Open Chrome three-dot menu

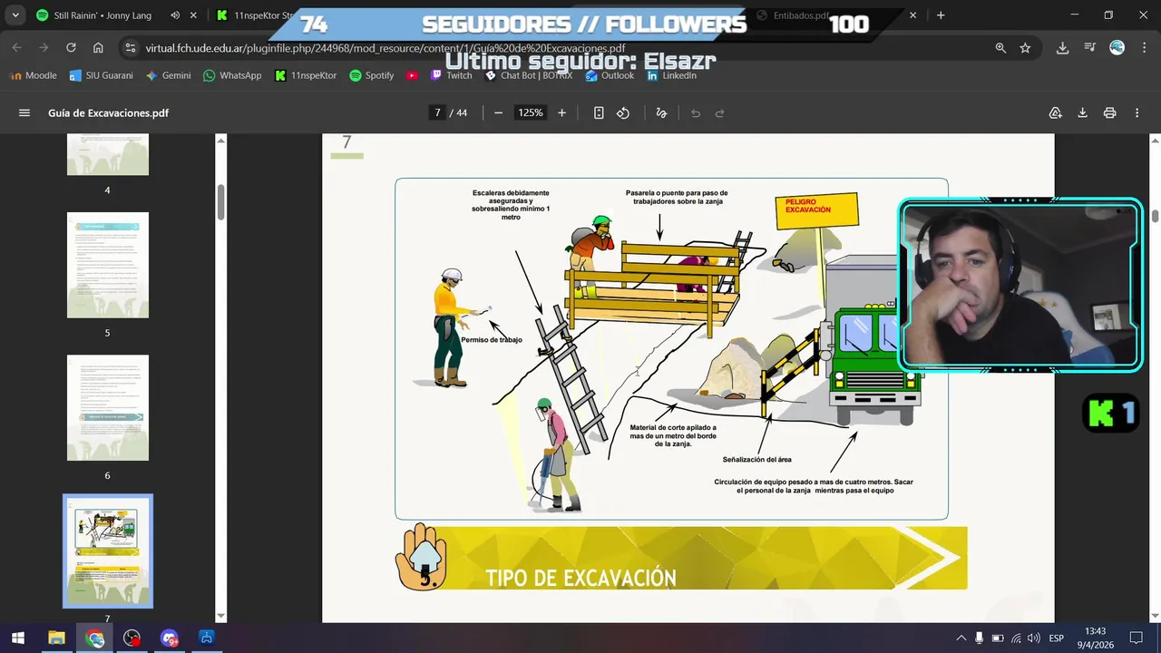pos(1143,48)
